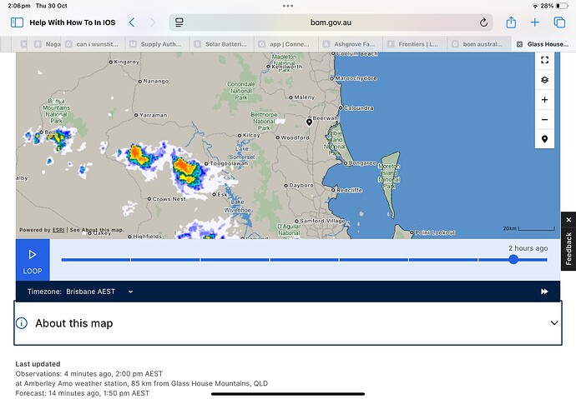The height and width of the screenshot is (399, 576).
Task: Tap the About this map info icon
Action: (22, 323)
